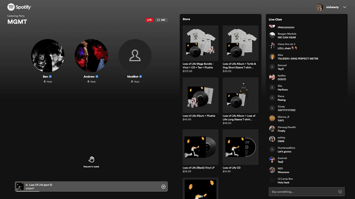This screenshot has height=199, width=355.
Task: Click hadley's chat avatar
Action: click(x=272, y=77)
